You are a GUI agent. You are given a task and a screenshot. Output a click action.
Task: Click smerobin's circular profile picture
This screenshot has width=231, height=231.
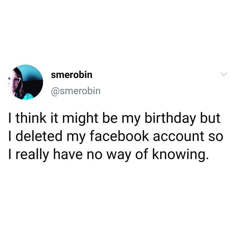click(25, 82)
